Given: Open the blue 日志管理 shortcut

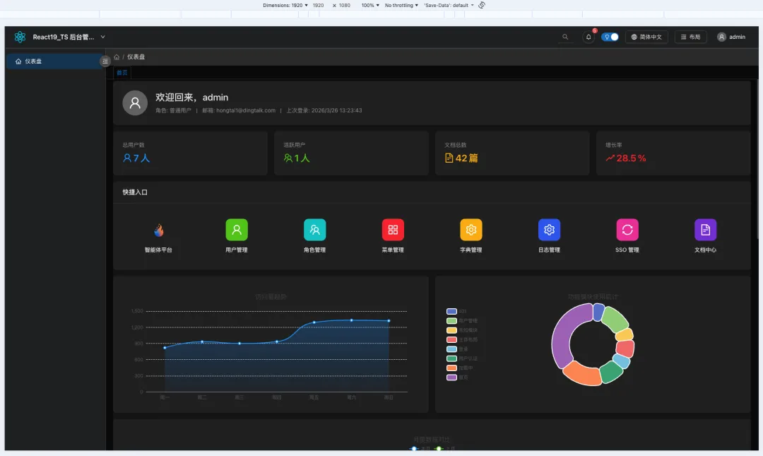Looking at the screenshot, I should coord(550,230).
